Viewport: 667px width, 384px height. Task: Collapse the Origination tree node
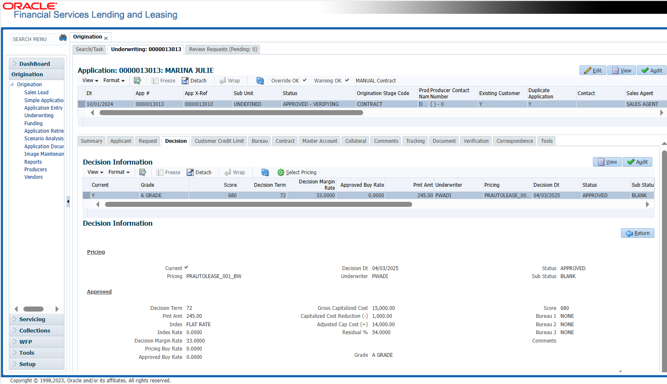tap(12, 85)
